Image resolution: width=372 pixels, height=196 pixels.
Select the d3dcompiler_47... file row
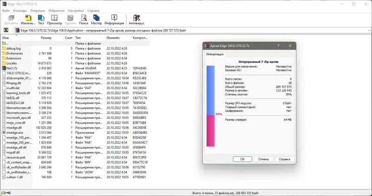click(75, 78)
